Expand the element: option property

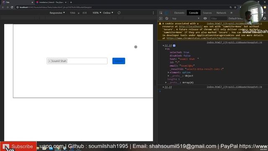click(168, 73)
